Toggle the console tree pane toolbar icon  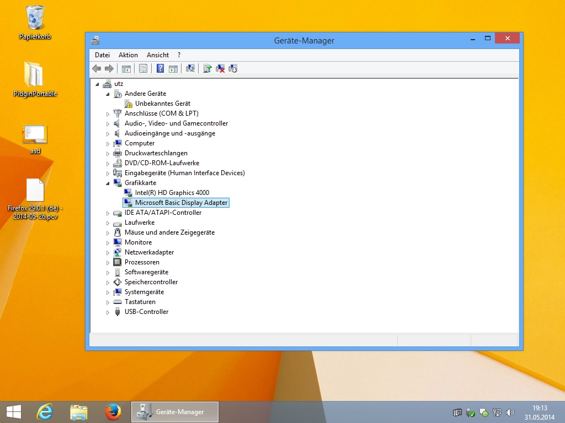126,68
